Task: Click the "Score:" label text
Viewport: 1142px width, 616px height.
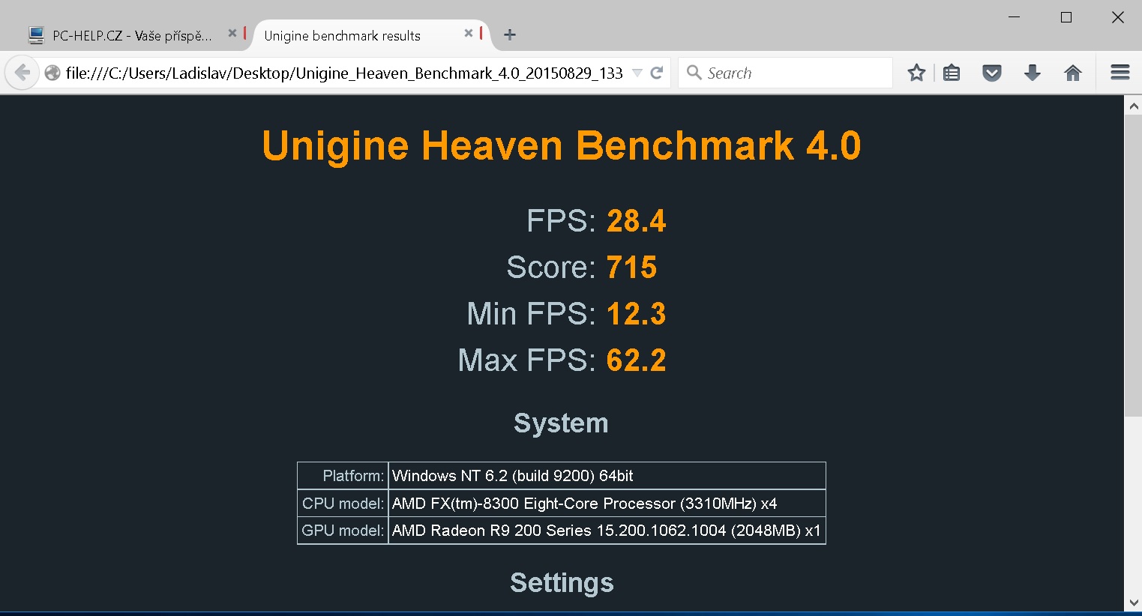Action: 551,268
